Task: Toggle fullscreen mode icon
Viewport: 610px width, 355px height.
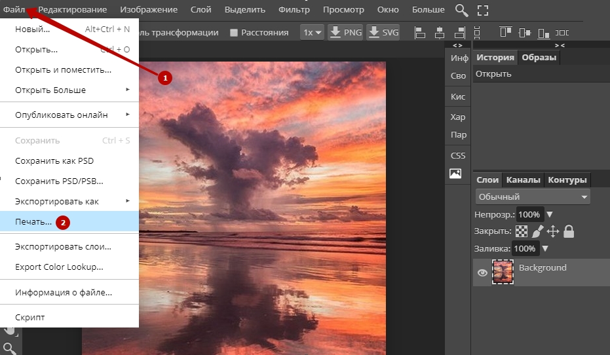Action: point(483,10)
